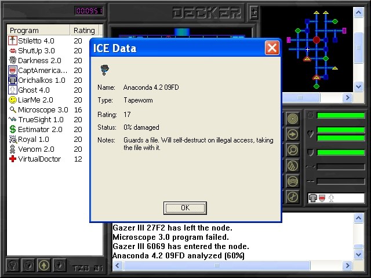Screen dimensions: 371x278
Task: Click the lit up-arrow button below program list
Action: click(x=44, y=265)
